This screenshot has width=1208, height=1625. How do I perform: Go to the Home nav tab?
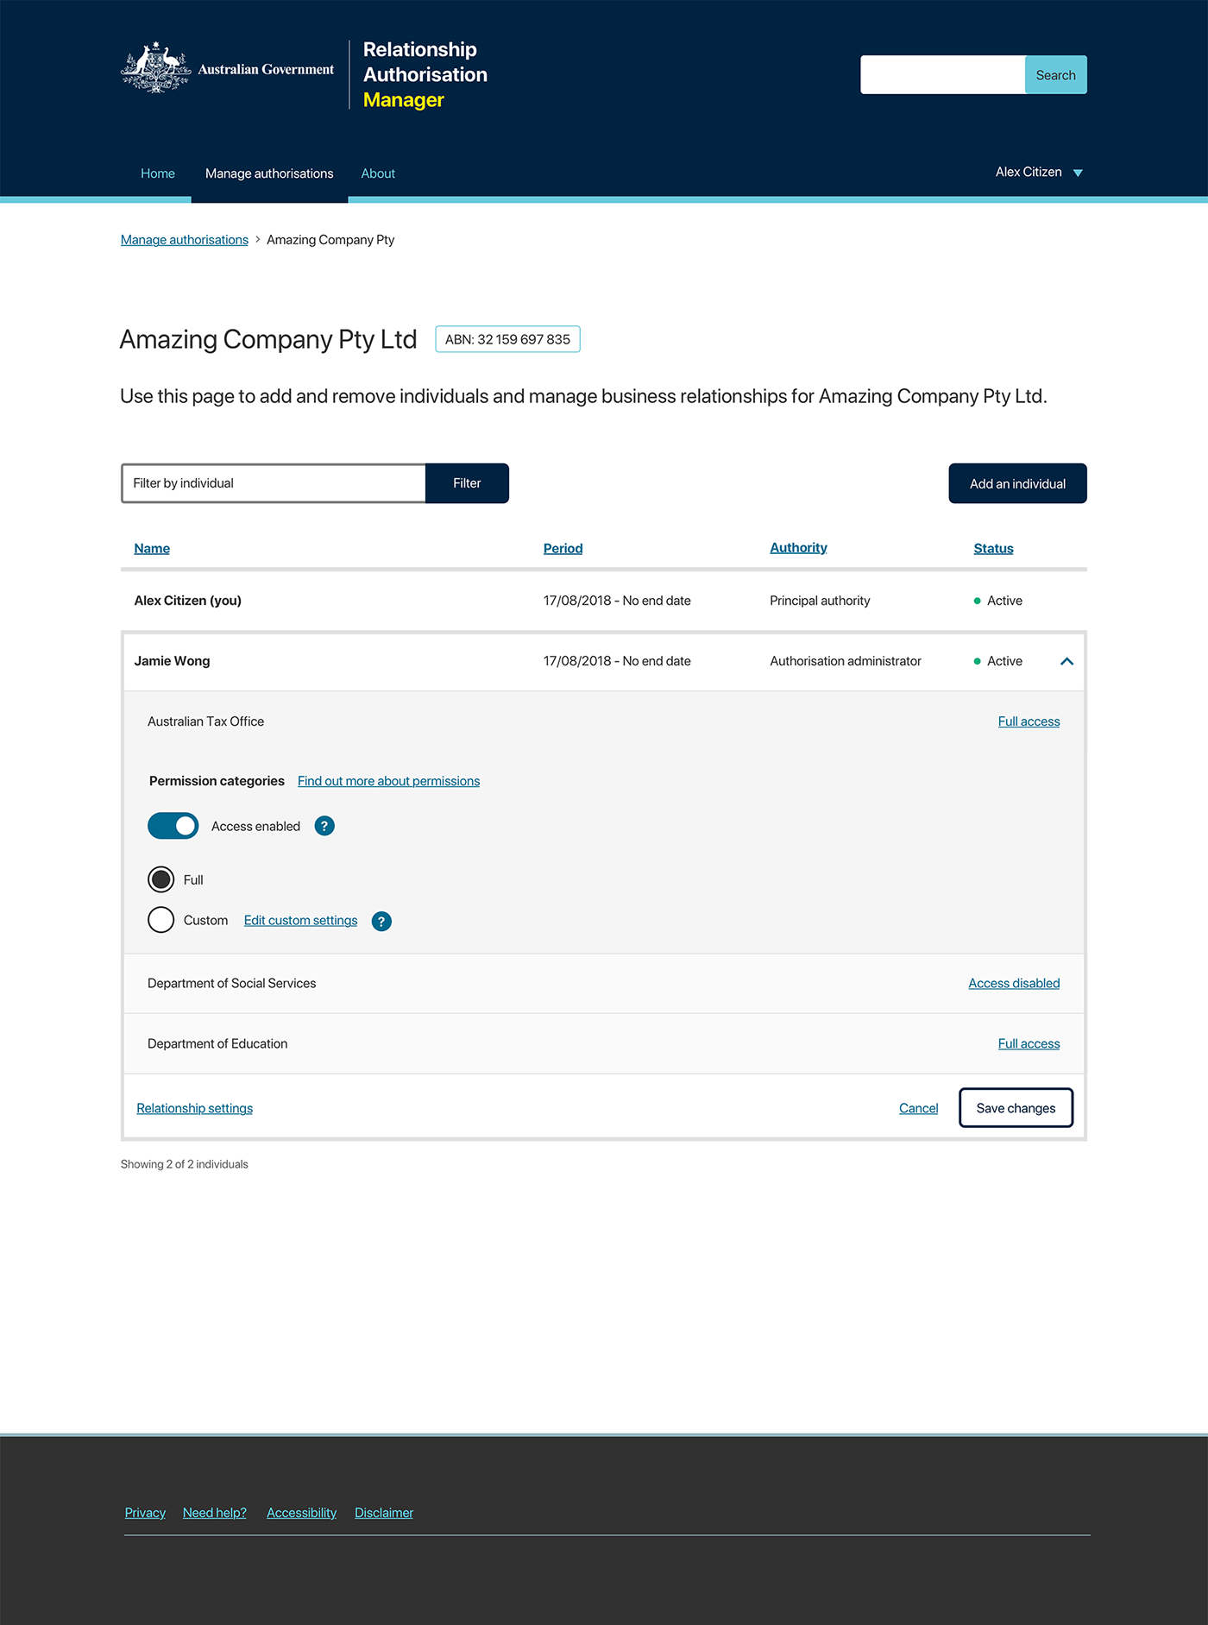(158, 173)
